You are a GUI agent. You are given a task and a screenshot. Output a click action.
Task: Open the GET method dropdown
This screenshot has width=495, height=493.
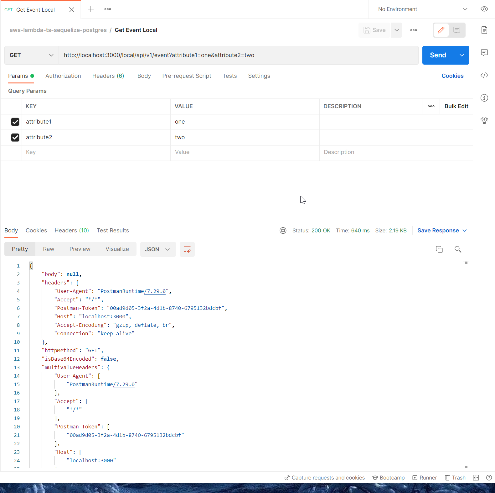[x=31, y=55]
